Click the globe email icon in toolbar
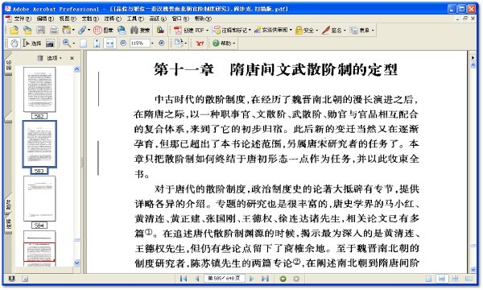The width and height of the screenshot is (483, 290). tap(122, 30)
